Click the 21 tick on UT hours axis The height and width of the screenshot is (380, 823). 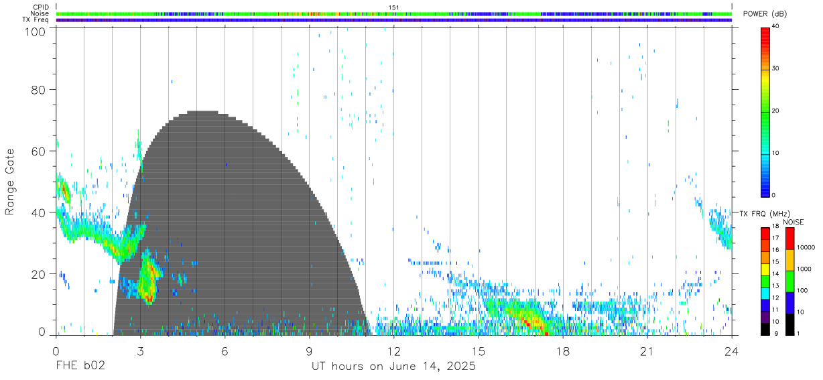[x=647, y=351]
